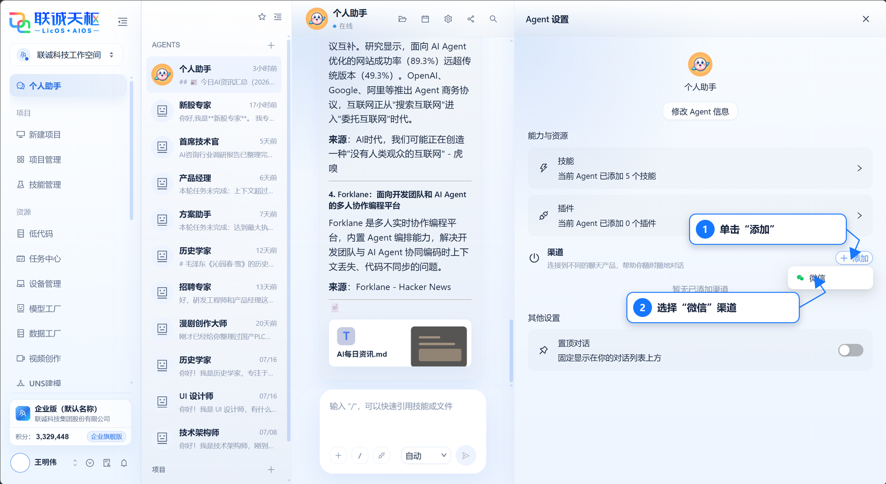
Task: Open the 首席技术官 conversation
Action: click(214, 148)
